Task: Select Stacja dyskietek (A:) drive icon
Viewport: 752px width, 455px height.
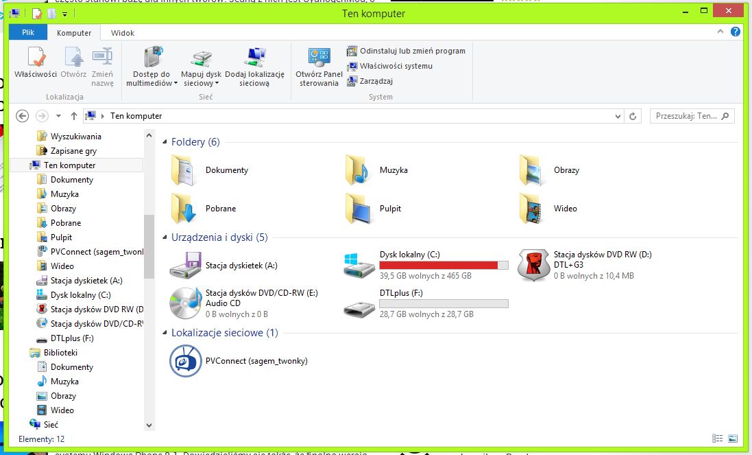Action: click(x=185, y=266)
